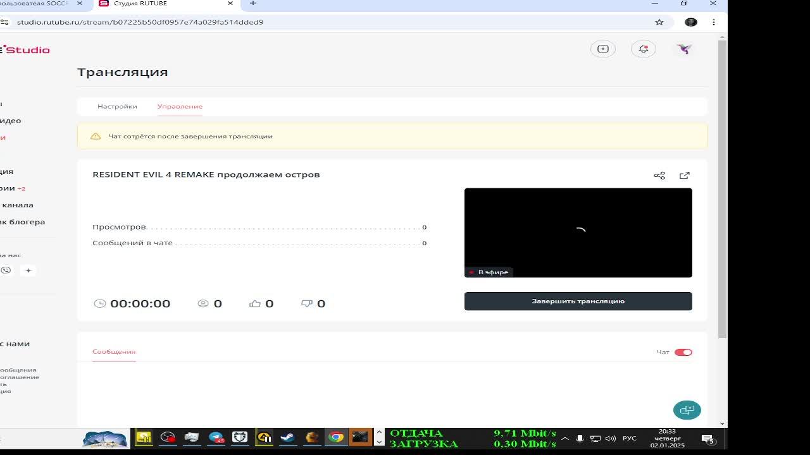This screenshot has width=810, height=455.
Task: Click the Studio logo
Action: tap(25, 50)
